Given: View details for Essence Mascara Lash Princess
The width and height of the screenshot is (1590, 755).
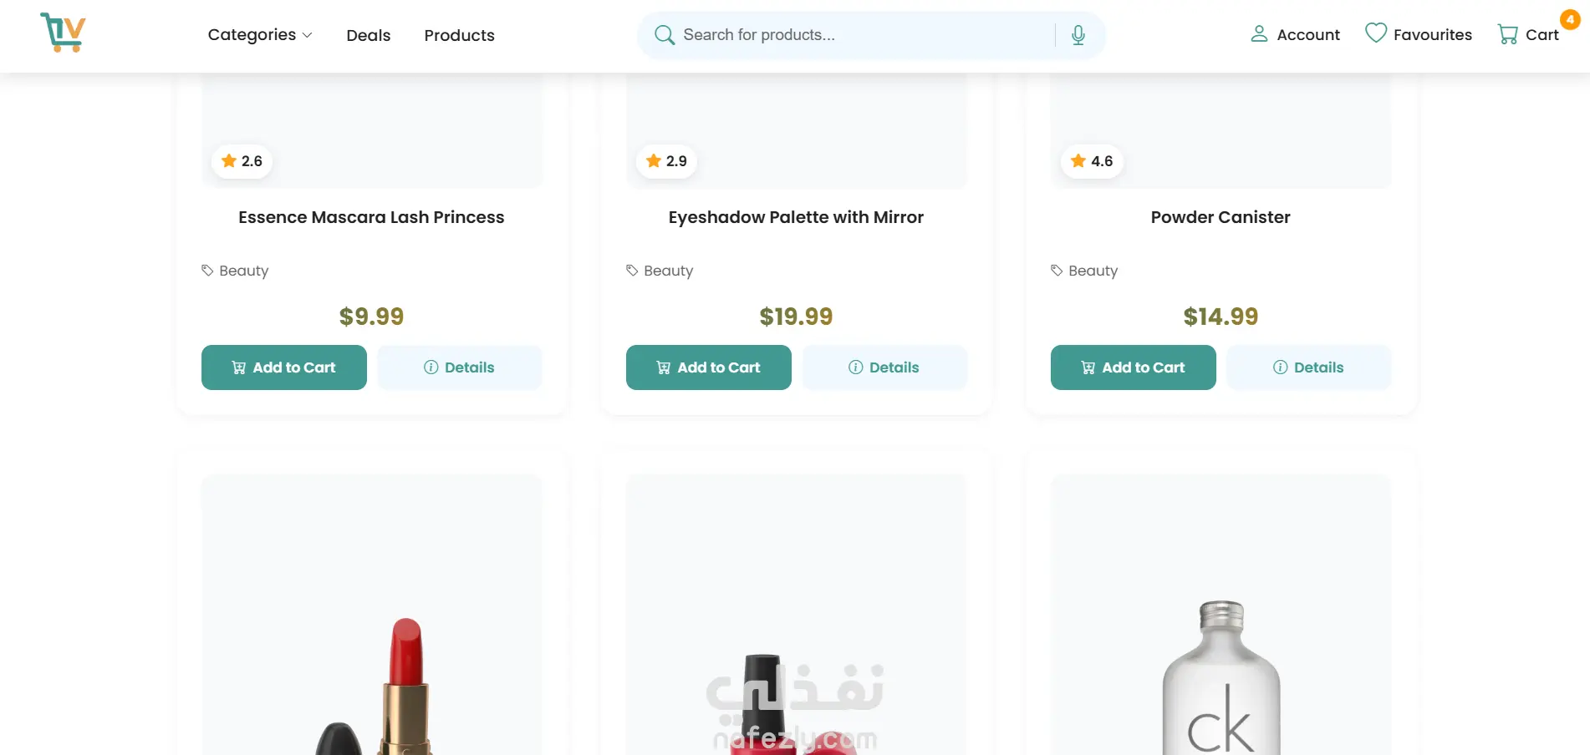Looking at the screenshot, I should point(460,367).
